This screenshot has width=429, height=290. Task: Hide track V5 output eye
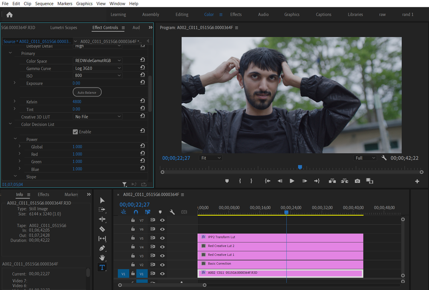[x=162, y=238]
